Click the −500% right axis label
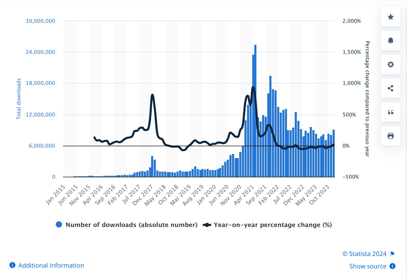Viewport: 407px width, 279px height. [x=351, y=177]
